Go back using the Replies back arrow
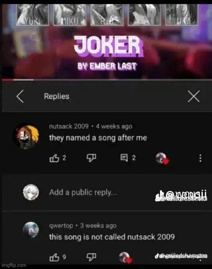 (x=20, y=96)
